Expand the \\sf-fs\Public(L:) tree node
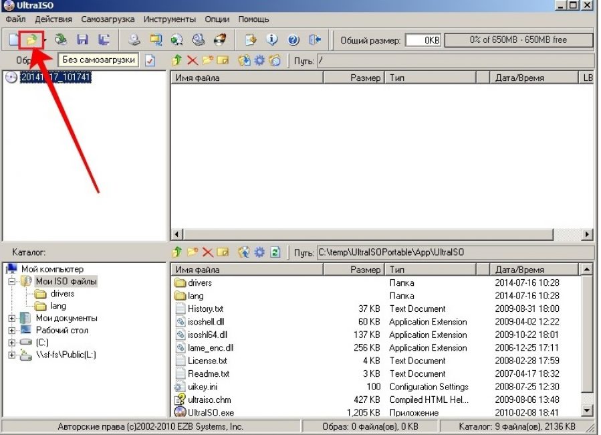Image resolution: width=601 pixels, height=435 pixels. coord(12,355)
